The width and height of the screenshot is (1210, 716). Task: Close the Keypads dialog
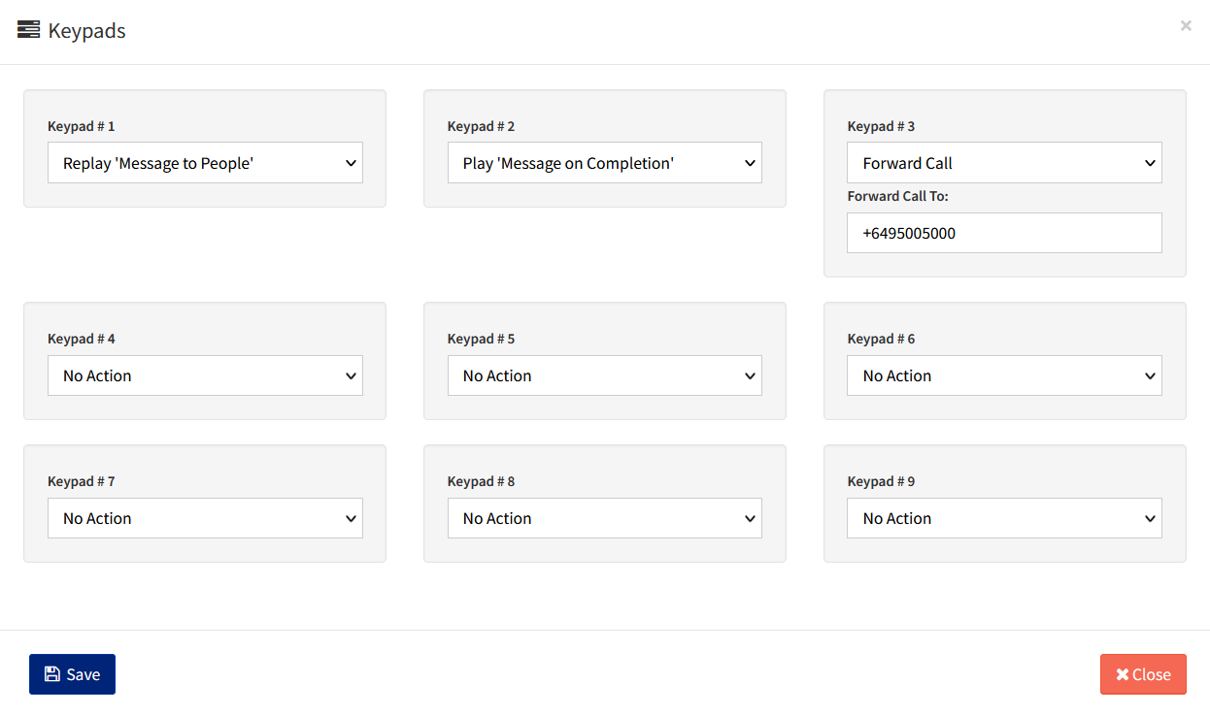(1143, 673)
